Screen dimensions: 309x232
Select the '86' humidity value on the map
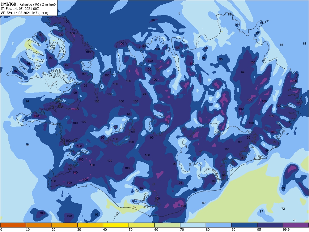pyautogui.click(x=281, y=45)
